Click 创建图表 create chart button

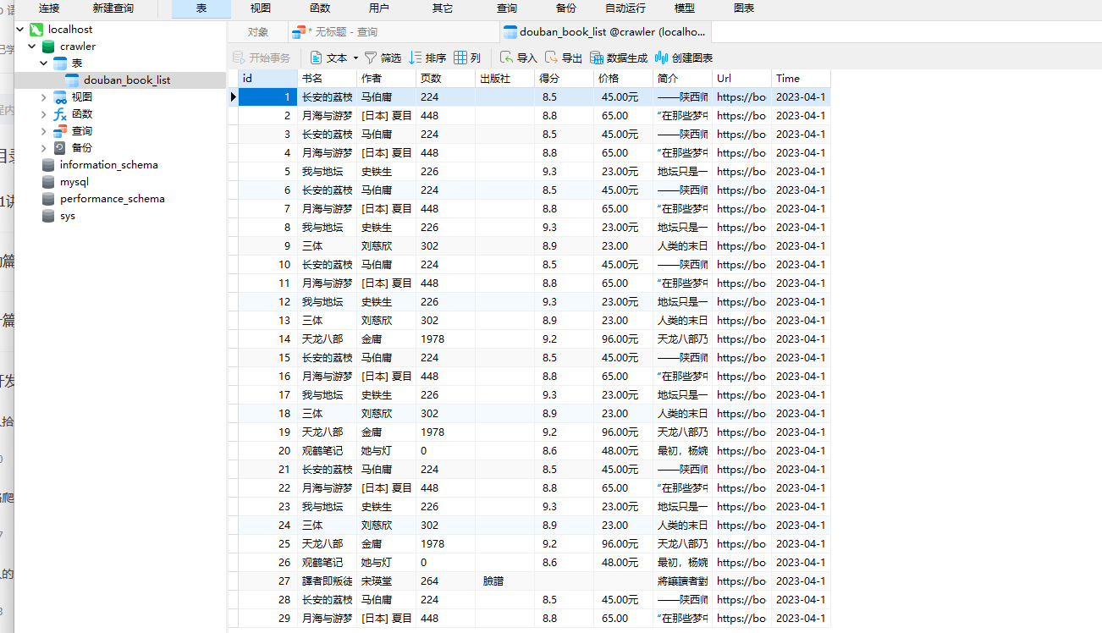point(684,58)
